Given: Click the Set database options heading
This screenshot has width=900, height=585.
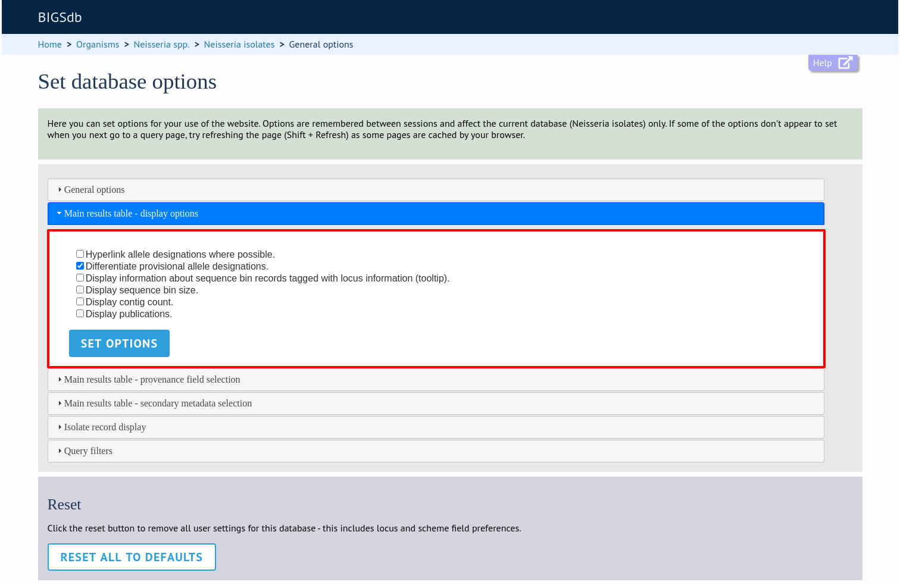Looking at the screenshot, I should click(127, 82).
